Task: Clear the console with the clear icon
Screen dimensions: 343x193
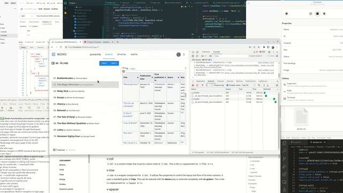Action: point(197,56)
